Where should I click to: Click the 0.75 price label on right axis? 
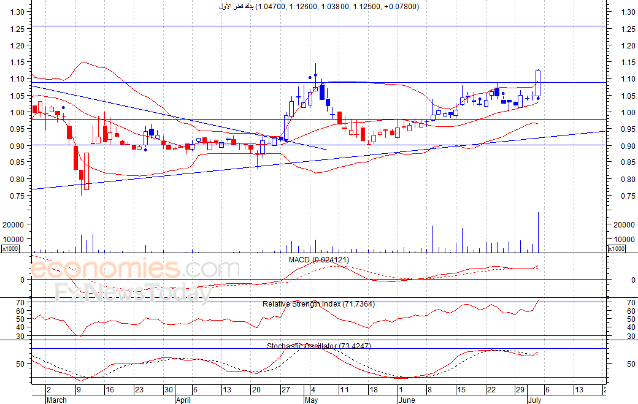tap(628, 196)
